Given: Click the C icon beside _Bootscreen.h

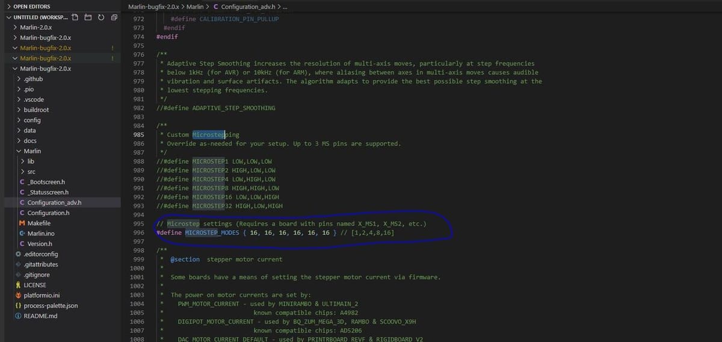Looking at the screenshot, I should click(22, 182).
